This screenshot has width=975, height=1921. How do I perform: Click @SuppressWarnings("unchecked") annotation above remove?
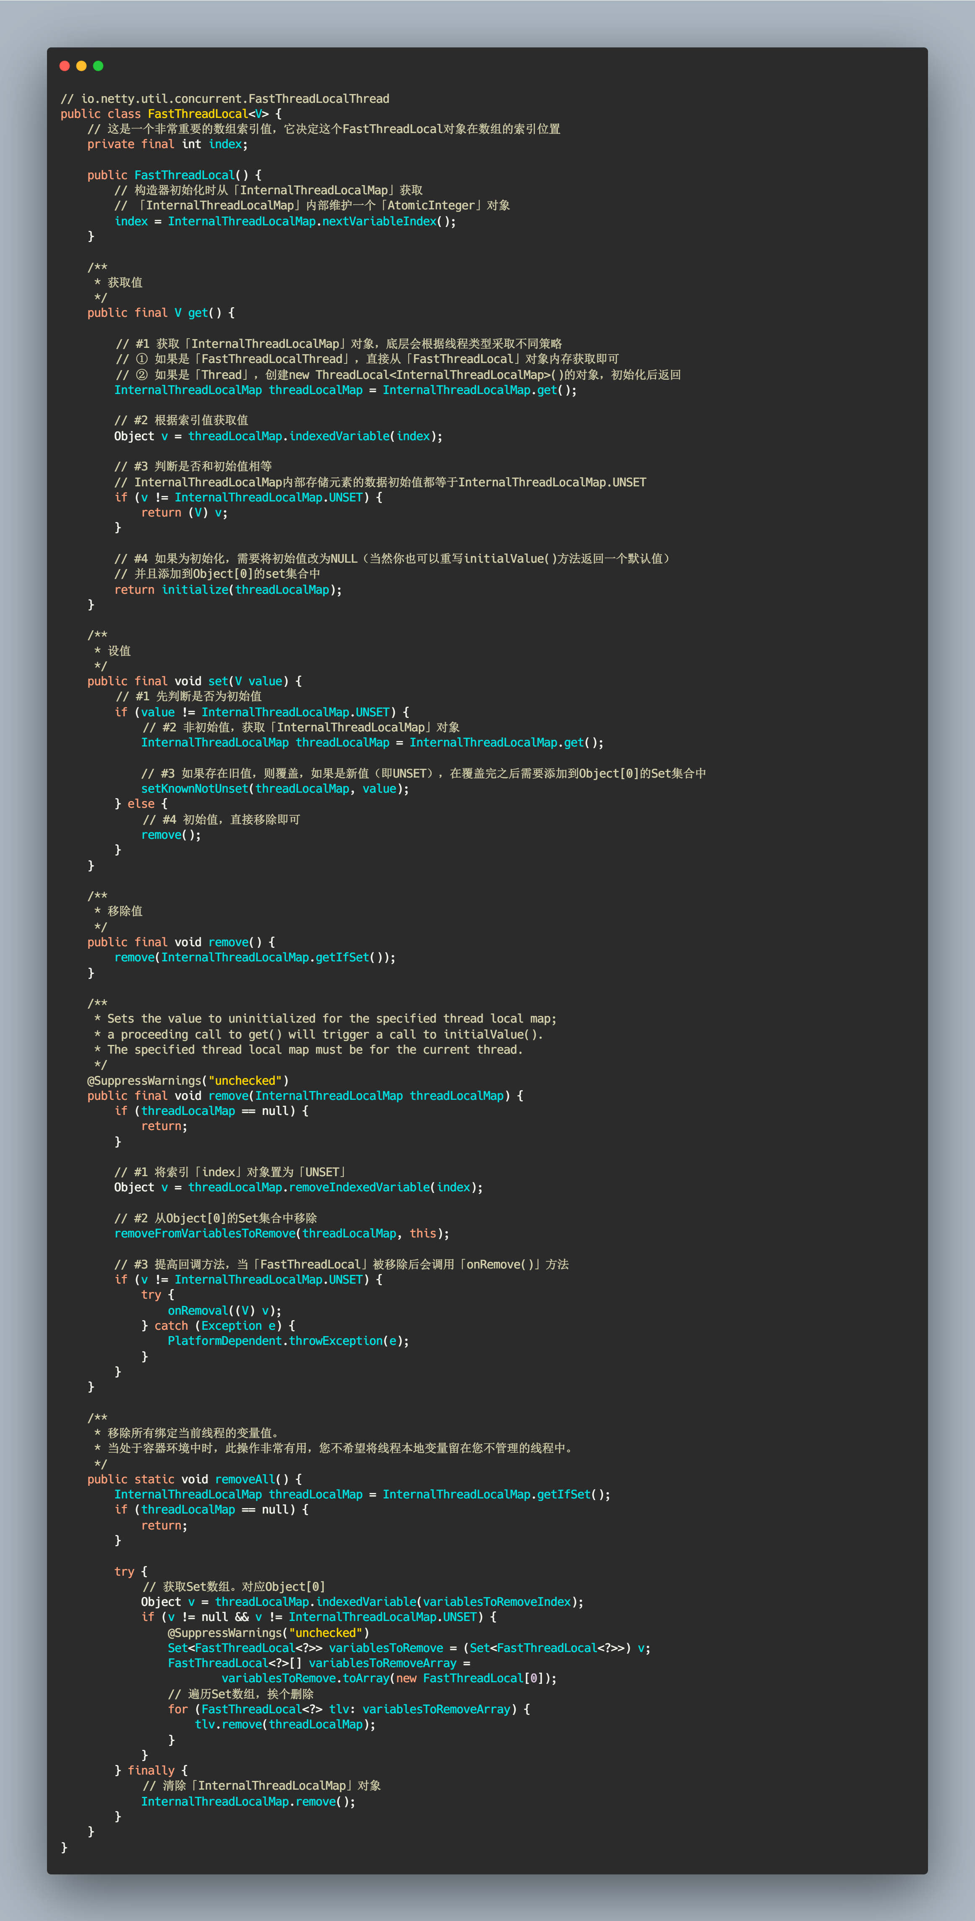(188, 1081)
